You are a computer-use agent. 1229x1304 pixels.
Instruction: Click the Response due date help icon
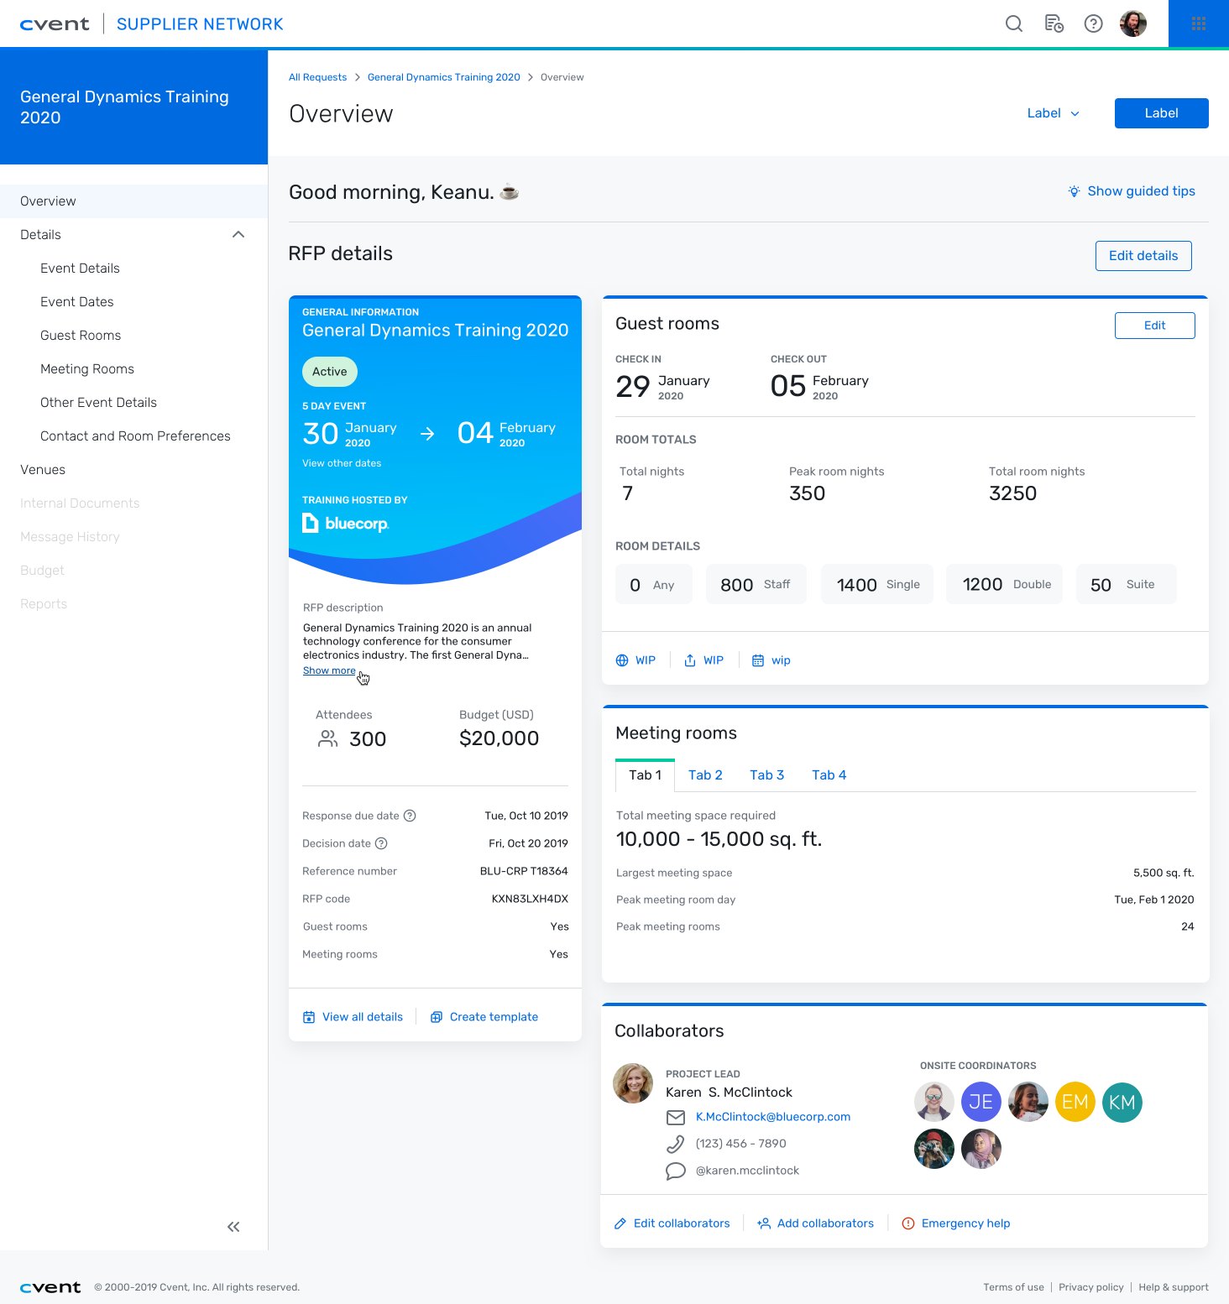point(410,816)
